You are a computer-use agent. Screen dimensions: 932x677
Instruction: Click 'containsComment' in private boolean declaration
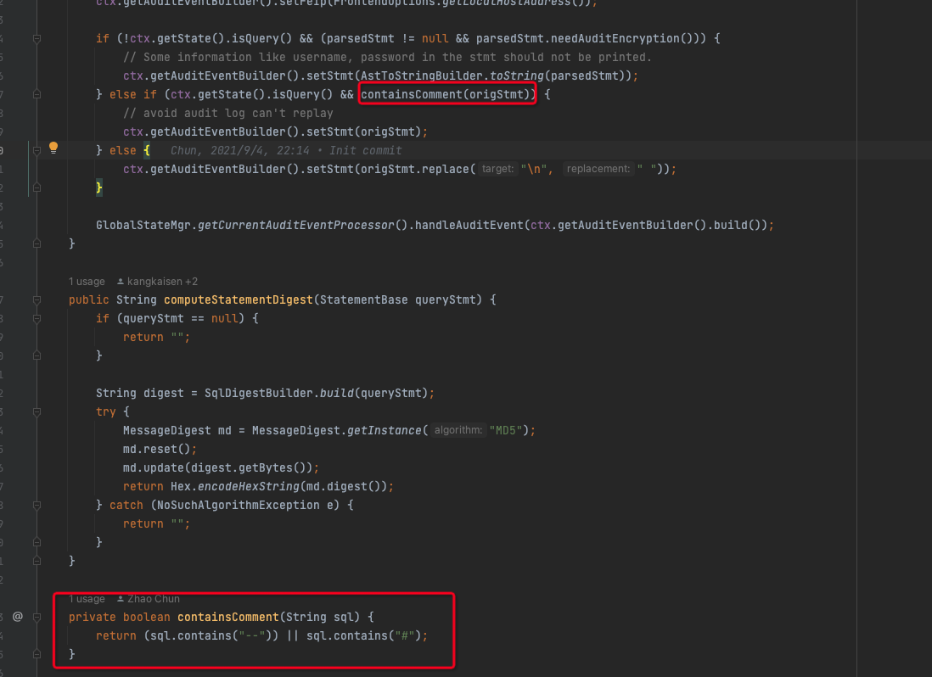pos(228,617)
